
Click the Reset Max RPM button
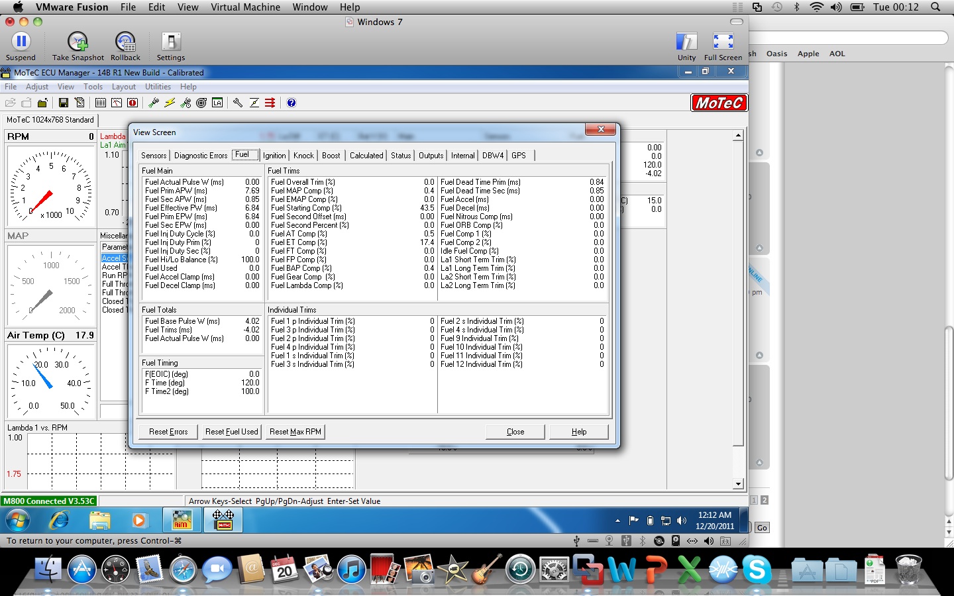click(295, 432)
